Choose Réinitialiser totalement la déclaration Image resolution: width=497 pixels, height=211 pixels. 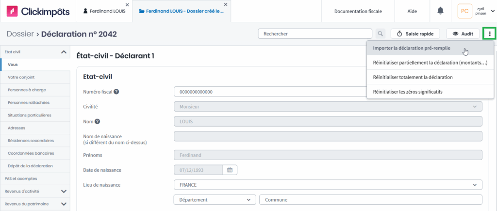click(413, 77)
